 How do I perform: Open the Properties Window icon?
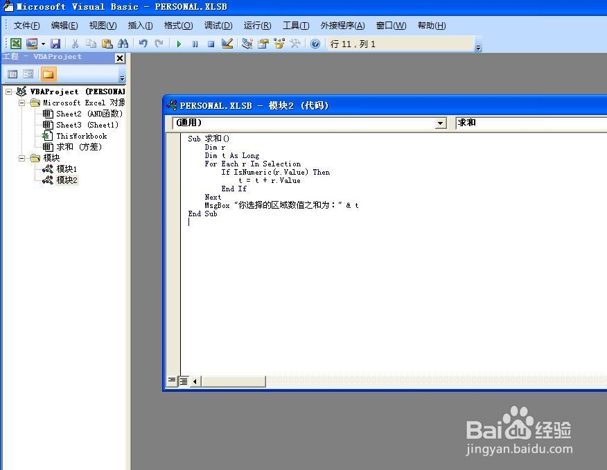coord(263,44)
